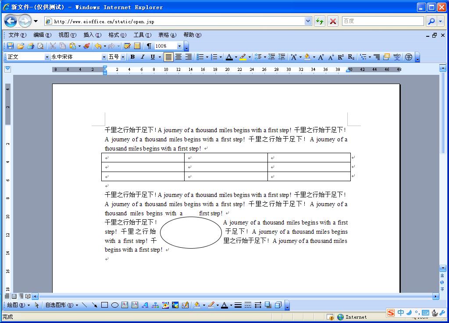The height and width of the screenshot is (323, 449).
Task: Pick the ellipse shape tool
Action: pos(114,305)
